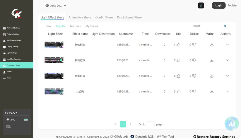Select the New filter tab
Screen dimensions: 241x138
(x=48, y=26)
